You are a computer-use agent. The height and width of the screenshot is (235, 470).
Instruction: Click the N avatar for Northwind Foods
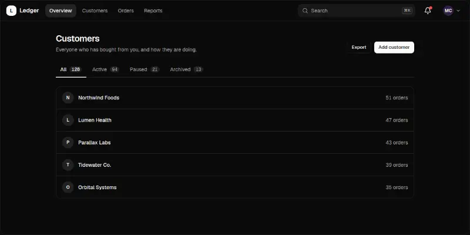tap(68, 98)
